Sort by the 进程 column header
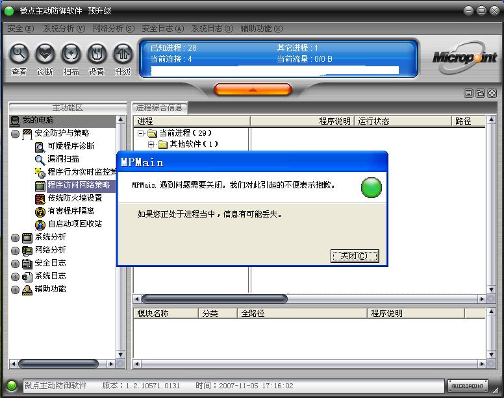The height and width of the screenshot is (398, 504). (192, 121)
